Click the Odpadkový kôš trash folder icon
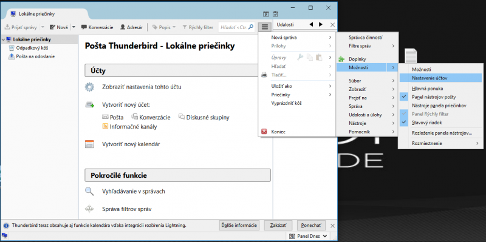 point(12,48)
